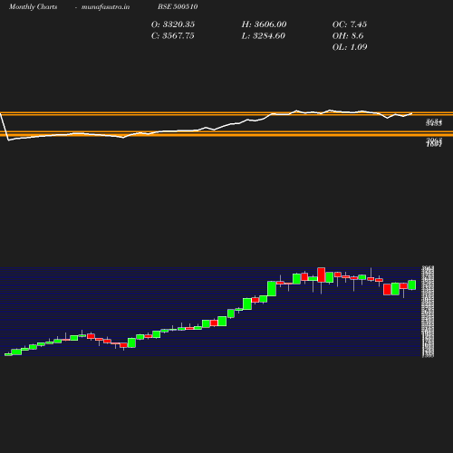453x453 pixels.
Task: Click the tallest red candlestick near the peak
Action: (x=322, y=275)
